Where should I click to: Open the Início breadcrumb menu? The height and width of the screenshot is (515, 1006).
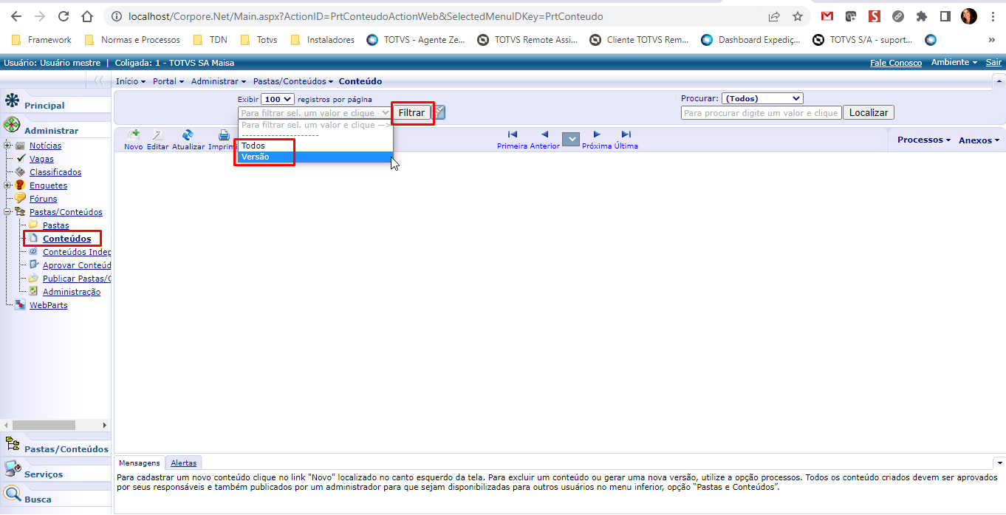pos(131,81)
